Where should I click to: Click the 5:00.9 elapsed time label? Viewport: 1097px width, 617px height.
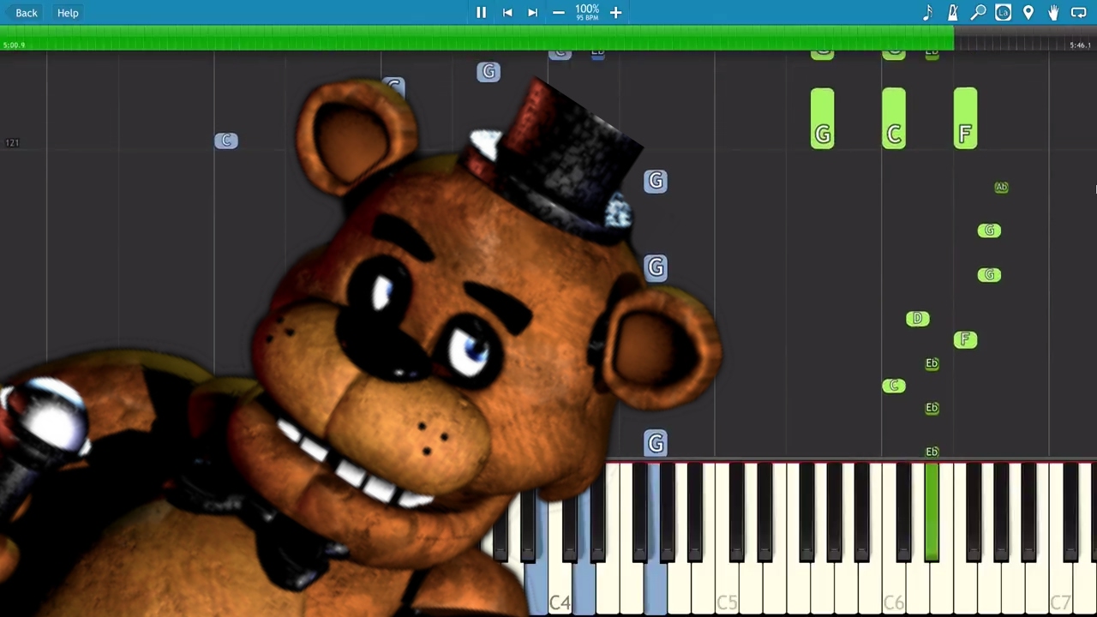pos(14,45)
